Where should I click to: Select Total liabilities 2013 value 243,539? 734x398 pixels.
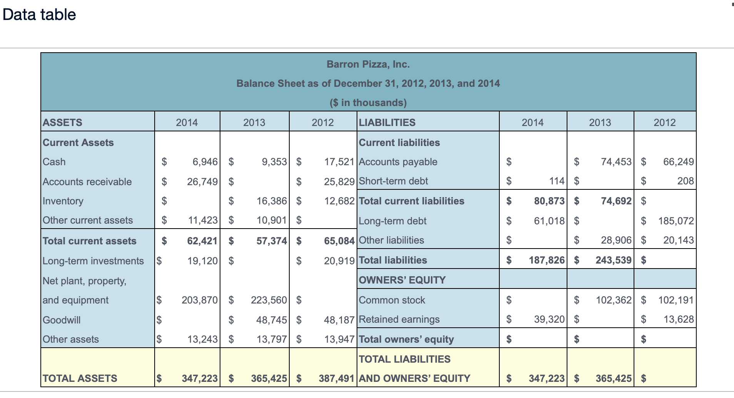[614, 260]
